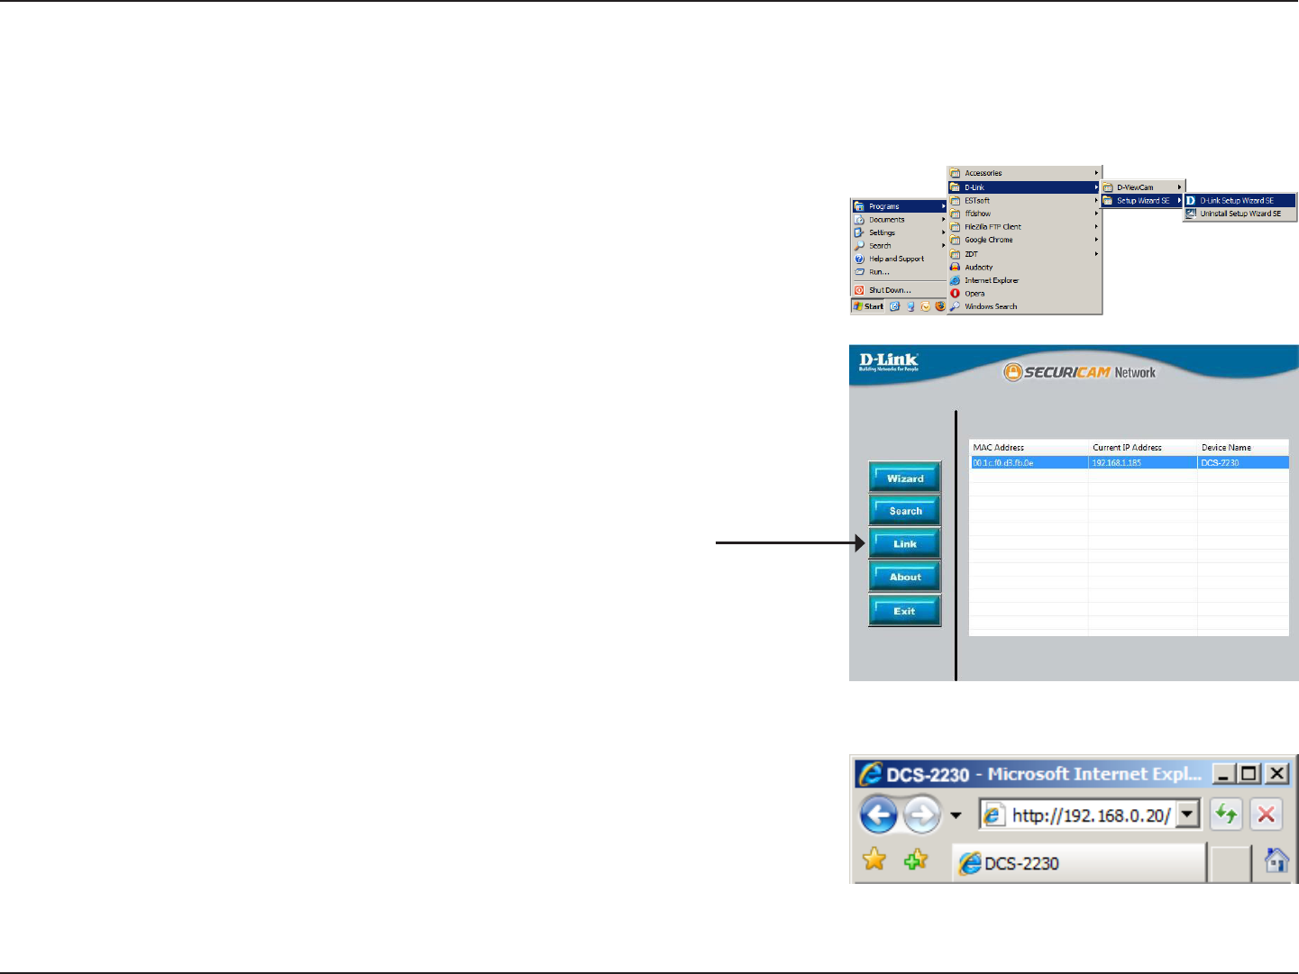This screenshot has height=974, width=1299.
Task: Click the Add to Favorites icon
Action: (x=916, y=860)
